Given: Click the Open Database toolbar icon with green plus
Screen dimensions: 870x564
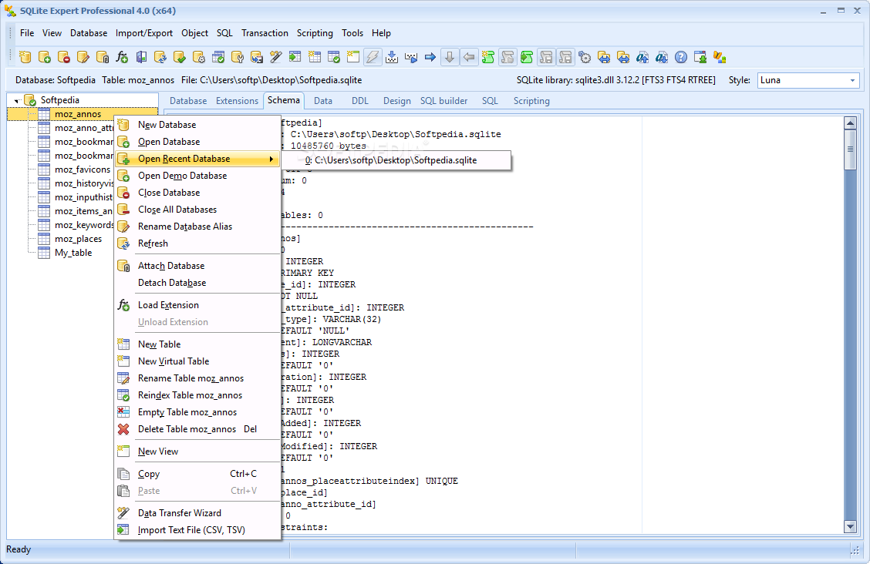Looking at the screenshot, I should pyautogui.click(x=45, y=57).
